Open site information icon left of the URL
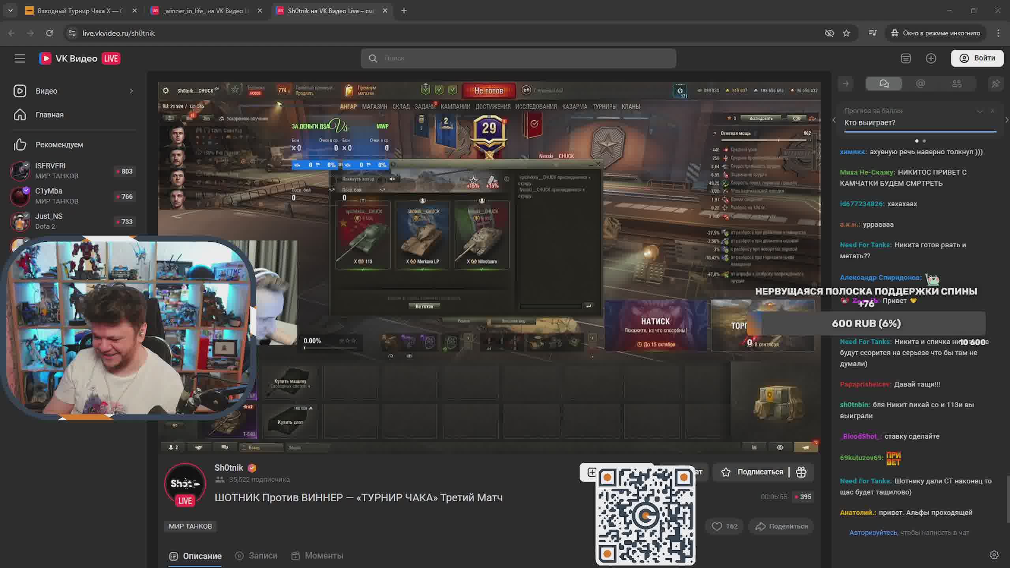This screenshot has width=1010, height=568. pos(72,33)
